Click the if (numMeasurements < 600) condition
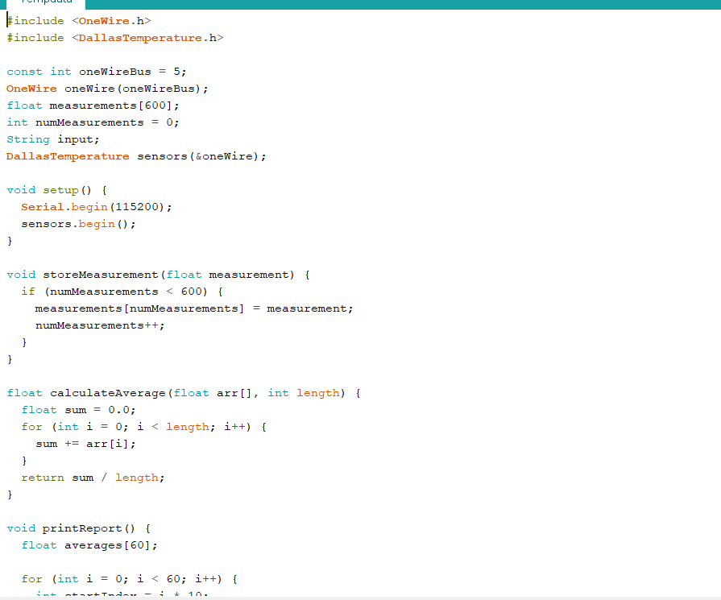 pos(121,292)
